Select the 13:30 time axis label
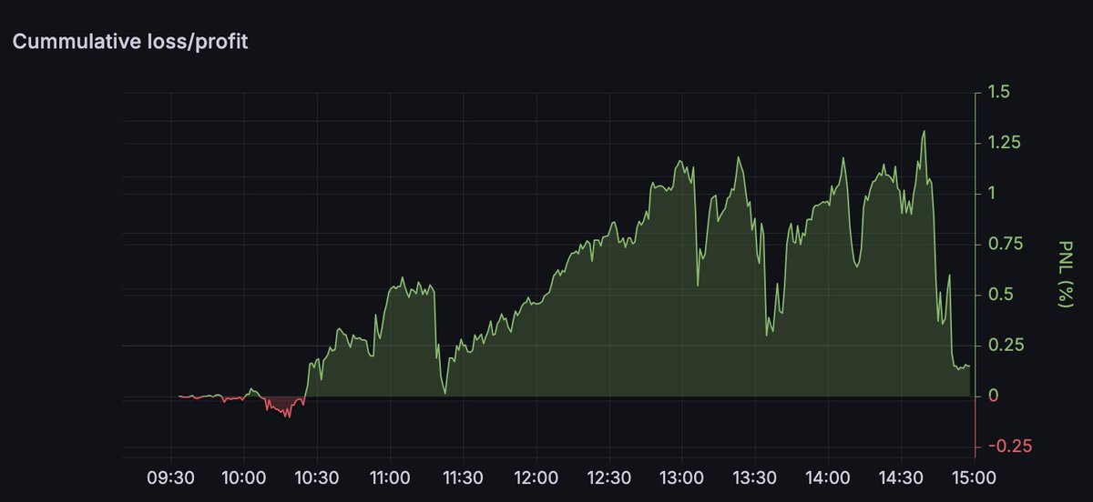1093x502 pixels. (753, 477)
